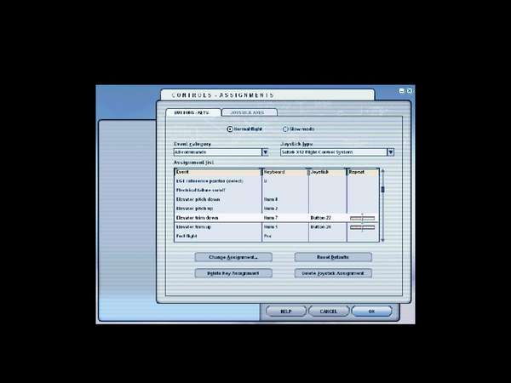Minimize the window with the title bar icon

pos(402,91)
